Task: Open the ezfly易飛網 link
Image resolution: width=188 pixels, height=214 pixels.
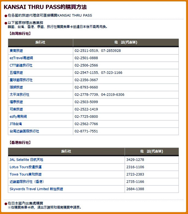Action: [x=18, y=116]
